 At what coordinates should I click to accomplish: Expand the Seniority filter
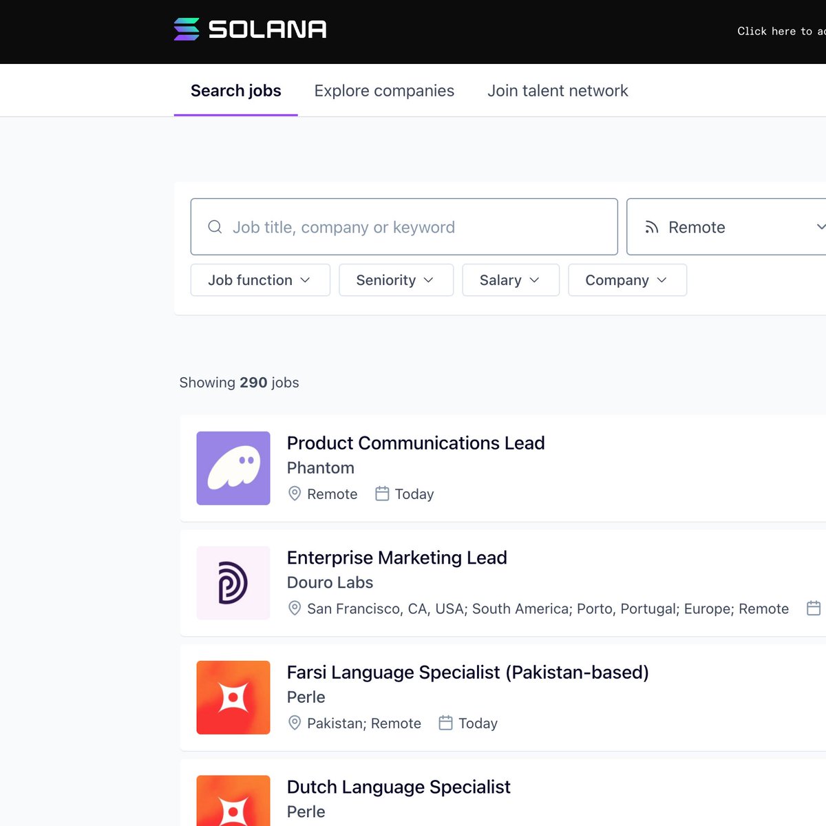[396, 280]
